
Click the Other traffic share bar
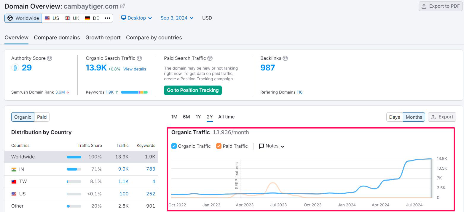(x=74, y=206)
